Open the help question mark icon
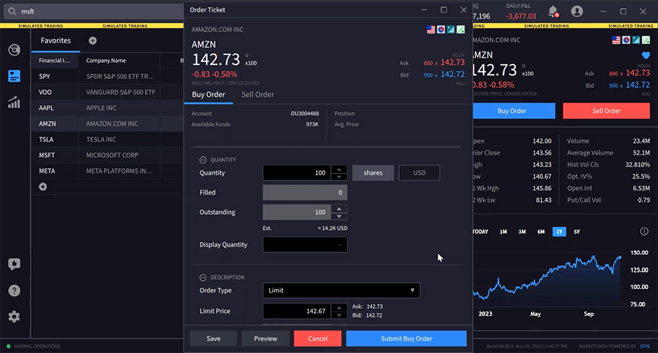This screenshot has height=353, width=658. (14, 291)
